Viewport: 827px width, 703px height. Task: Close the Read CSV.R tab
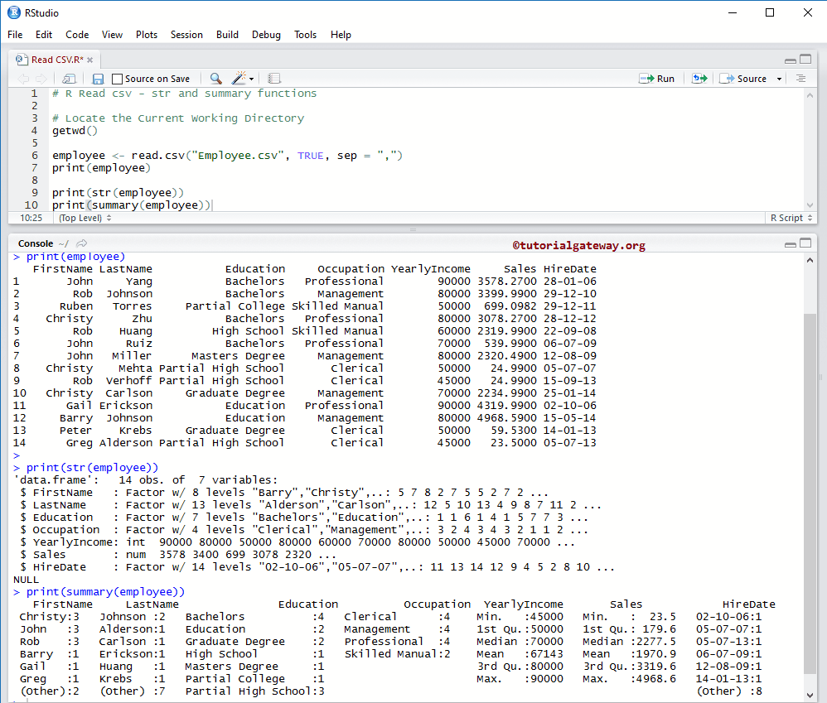(90, 60)
